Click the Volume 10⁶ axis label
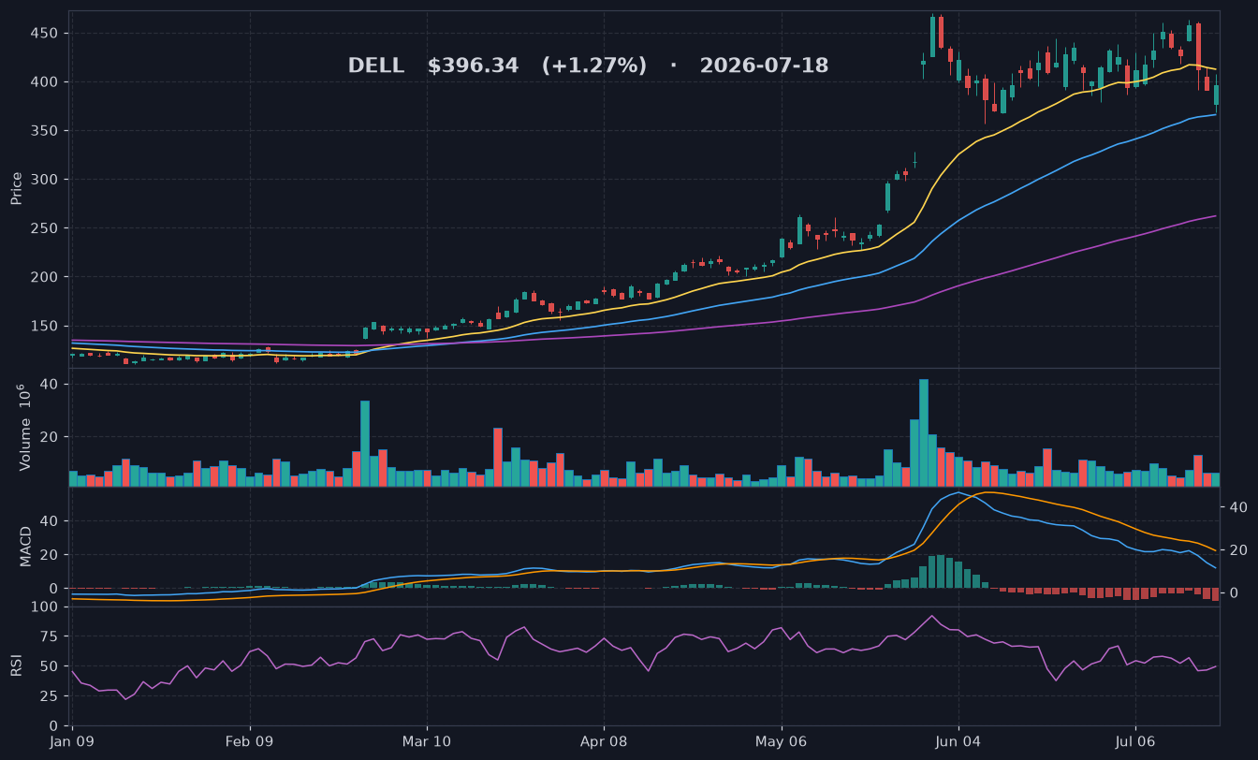The image size is (1258, 760). (x=24, y=427)
